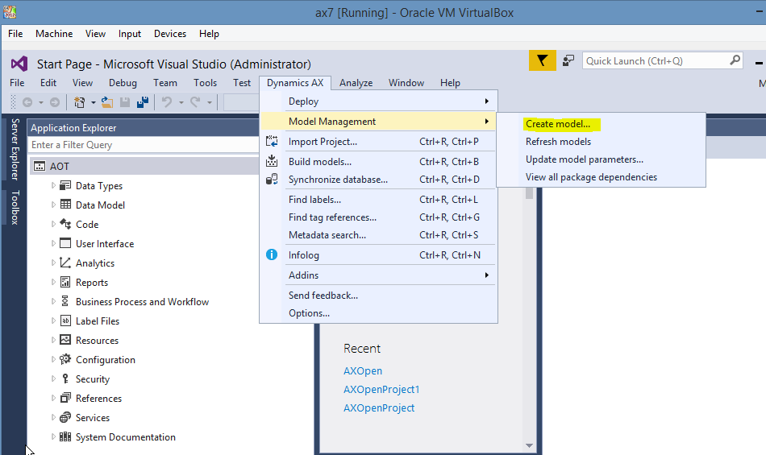
Task: Choose View all package dependencies
Action: 591,177
